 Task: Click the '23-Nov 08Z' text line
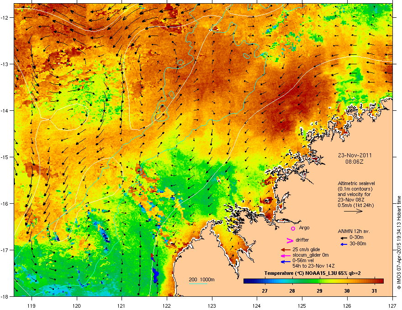pyautogui.click(x=351, y=200)
